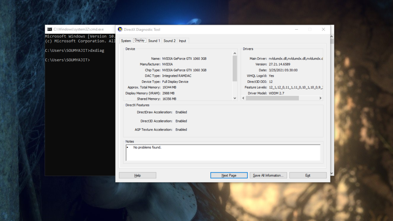393x221 pixels.
Task: Click the Drivers horizontal scrollbar thumb
Action: (x=272, y=98)
